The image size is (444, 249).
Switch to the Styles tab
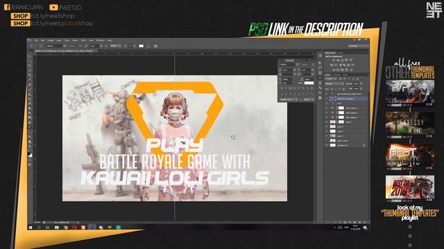341,53
